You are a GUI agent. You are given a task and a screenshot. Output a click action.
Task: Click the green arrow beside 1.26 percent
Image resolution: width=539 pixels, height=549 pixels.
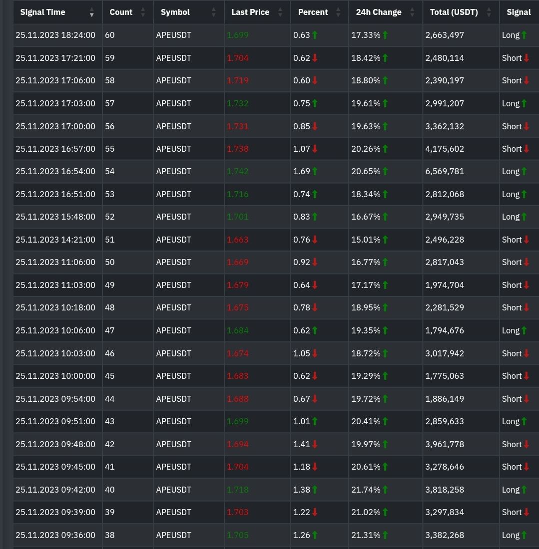tap(315, 535)
